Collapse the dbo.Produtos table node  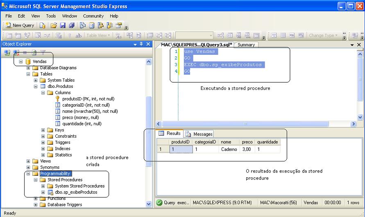(36, 86)
